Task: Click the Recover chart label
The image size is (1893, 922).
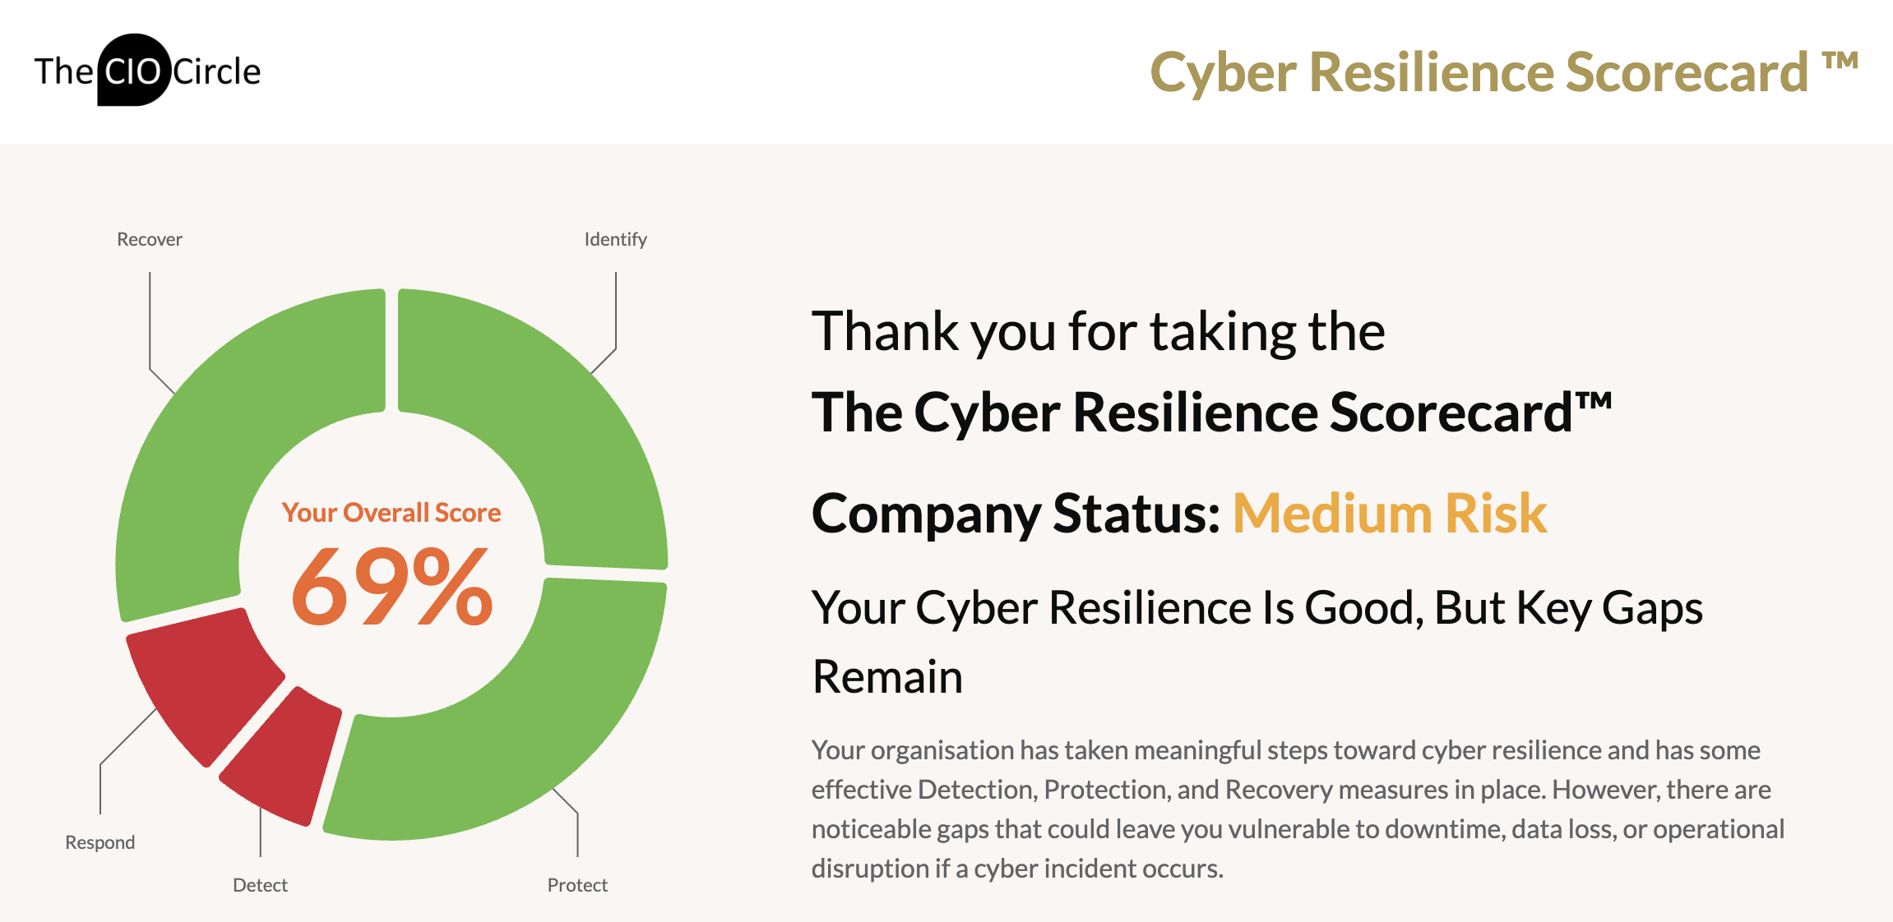Action: click(150, 239)
